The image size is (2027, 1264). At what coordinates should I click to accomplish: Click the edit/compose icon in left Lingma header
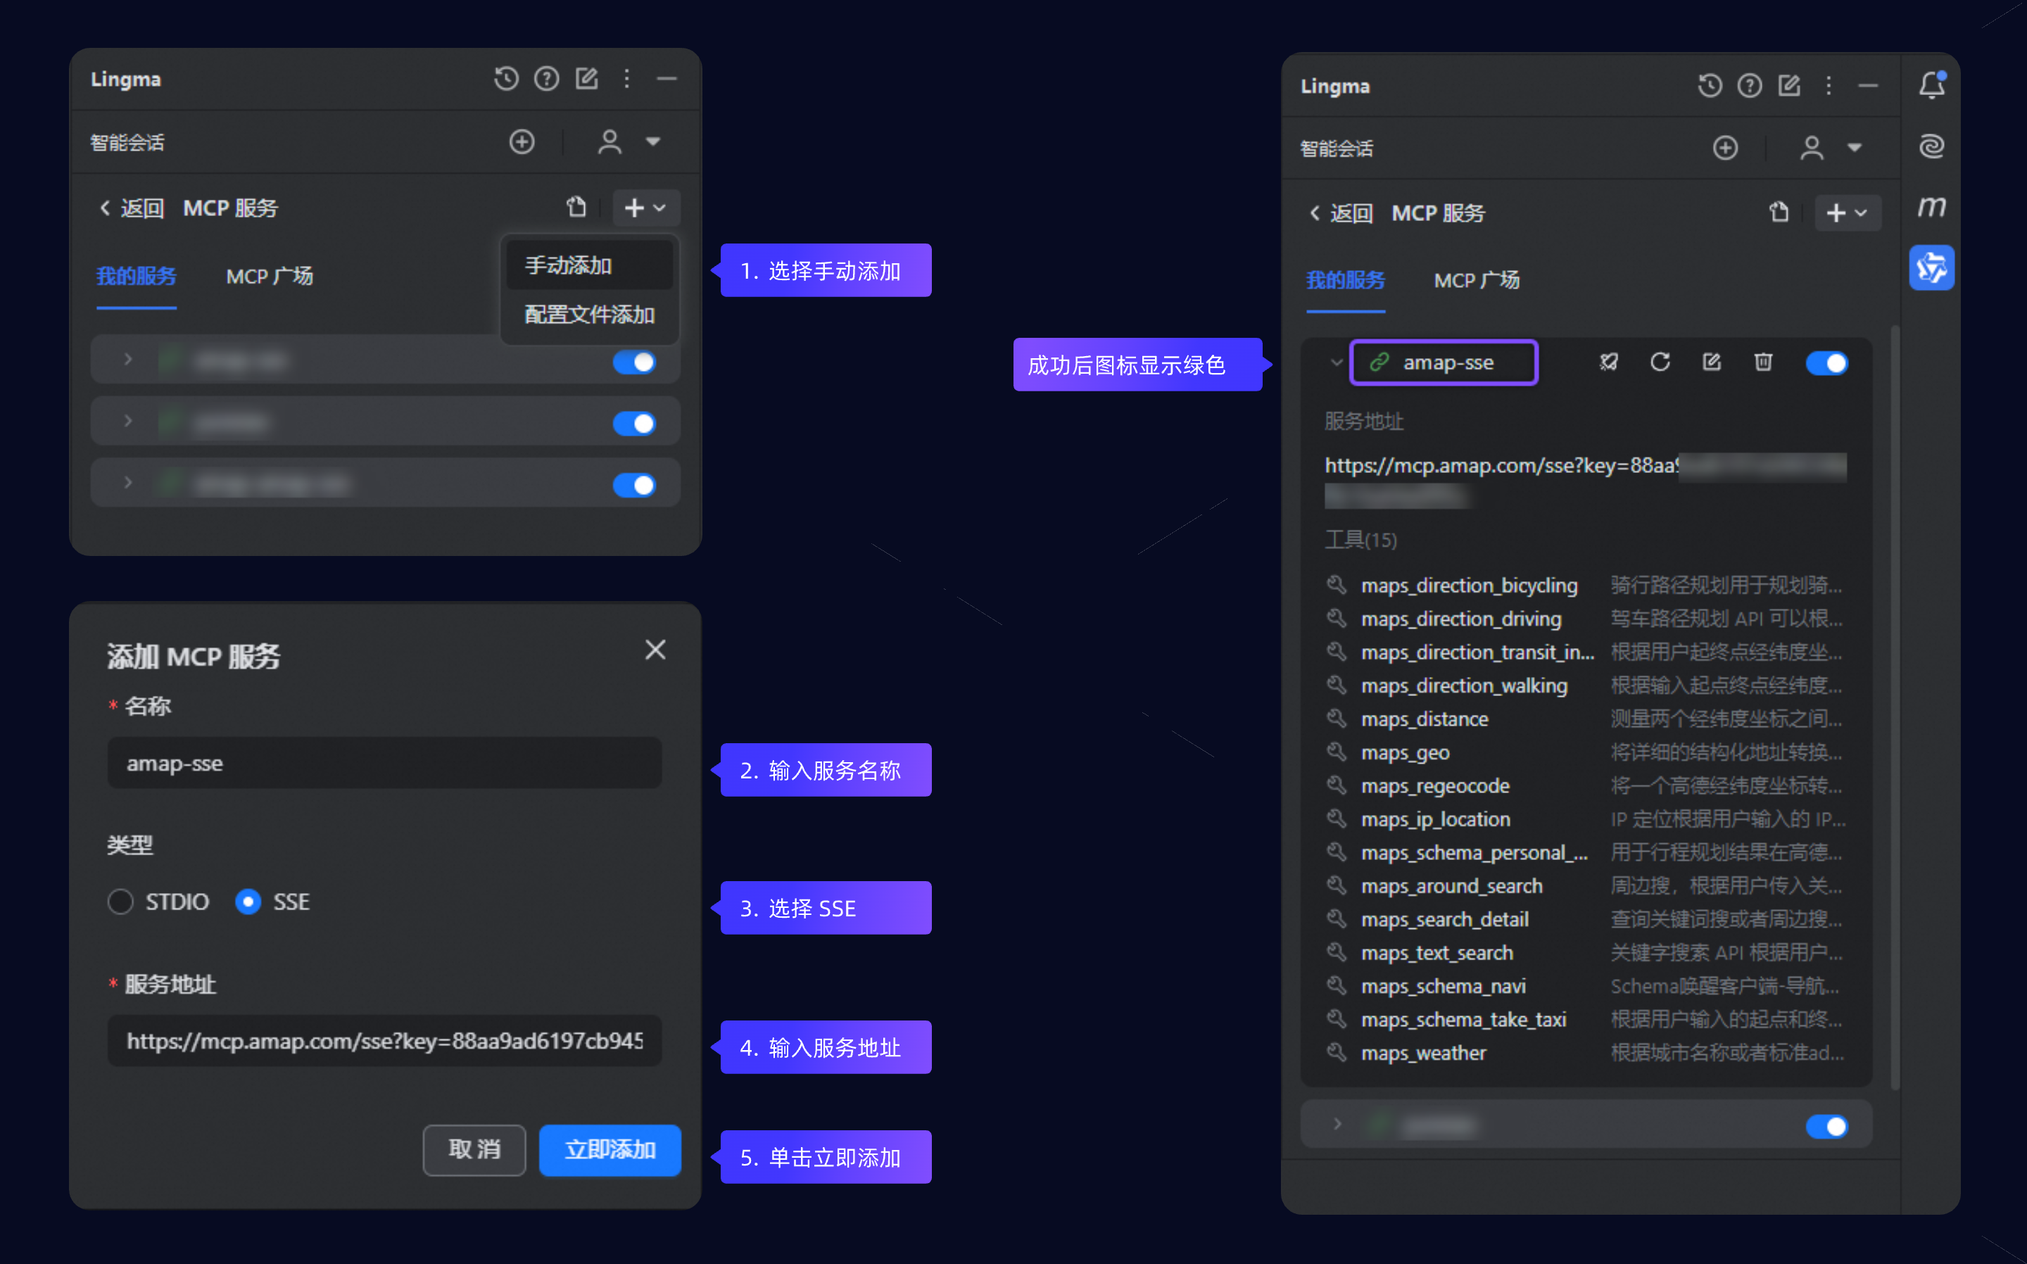[x=587, y=79]
